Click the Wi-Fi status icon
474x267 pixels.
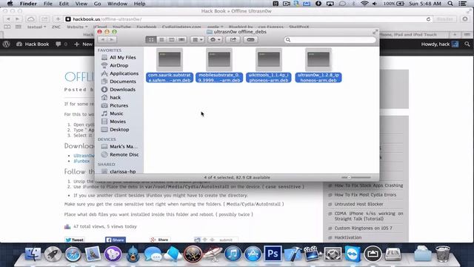pos(364,4)
